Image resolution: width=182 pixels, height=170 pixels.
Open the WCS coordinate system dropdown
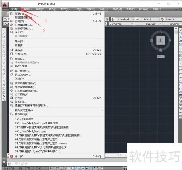pos(161,56)
